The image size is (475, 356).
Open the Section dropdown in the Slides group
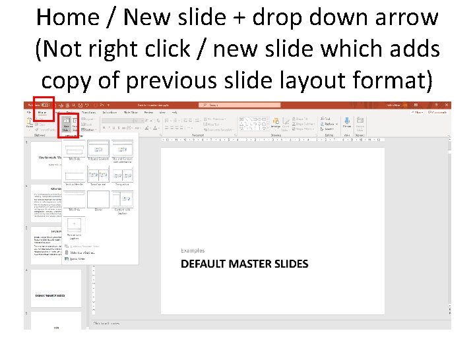tap(89, 130)
